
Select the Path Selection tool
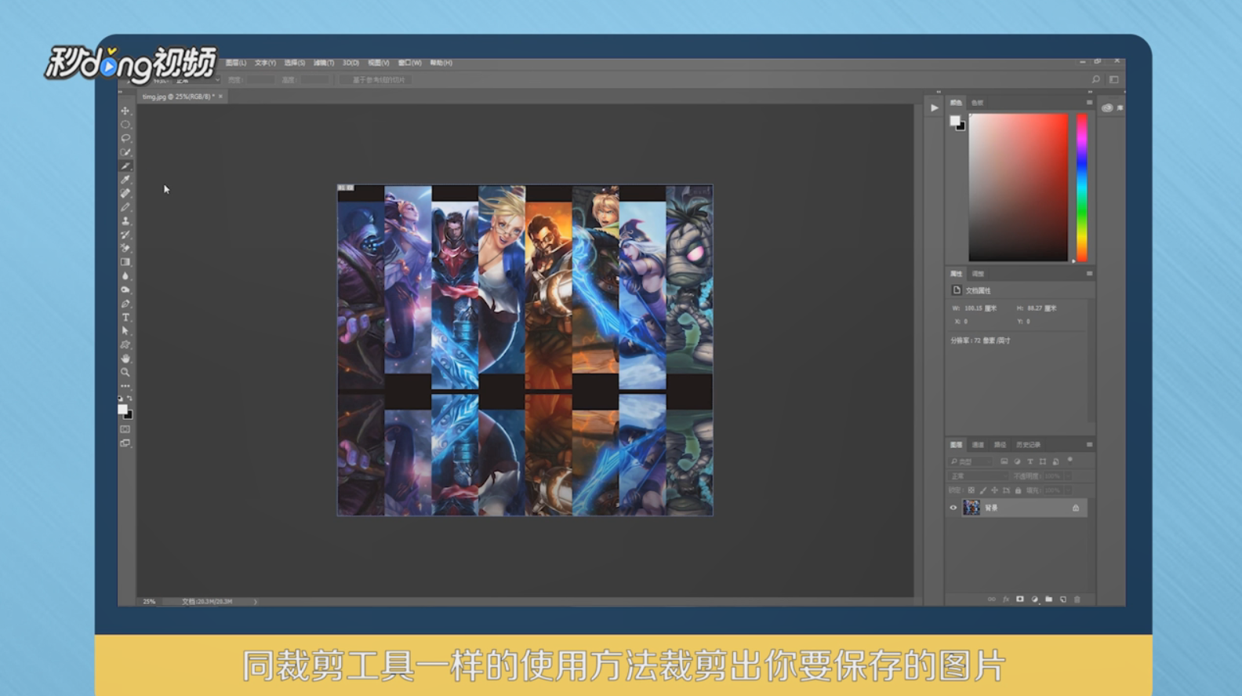tap(125, 331)
